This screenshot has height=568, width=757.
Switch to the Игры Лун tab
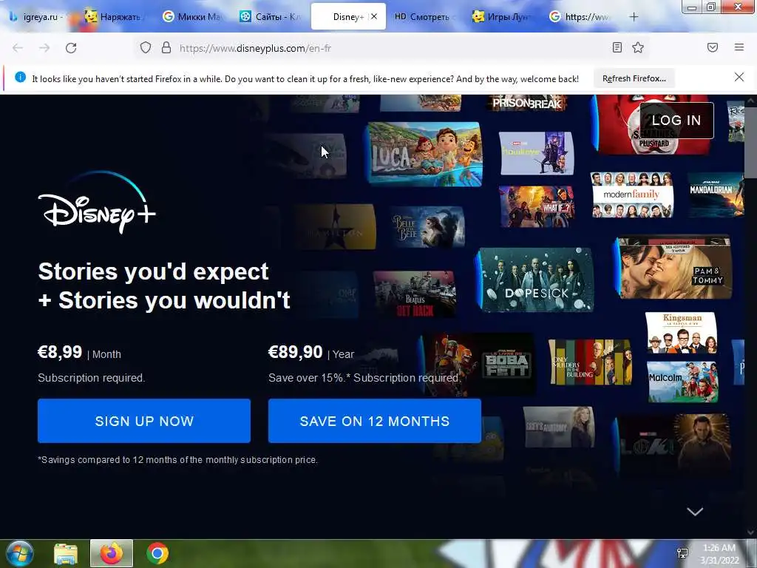[502, 17]
